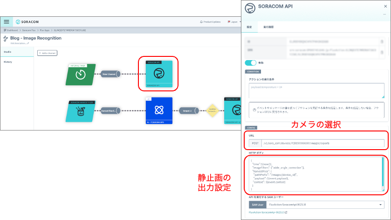Click the HTTP body vertical scrollbar
Viewport: 391px width, 220px height.
click(383, 172)
